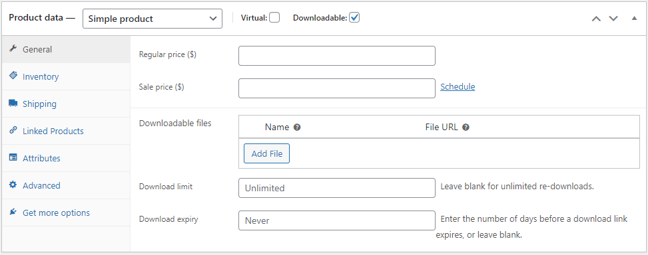Click the Advanced gear icon

[13, 185]
